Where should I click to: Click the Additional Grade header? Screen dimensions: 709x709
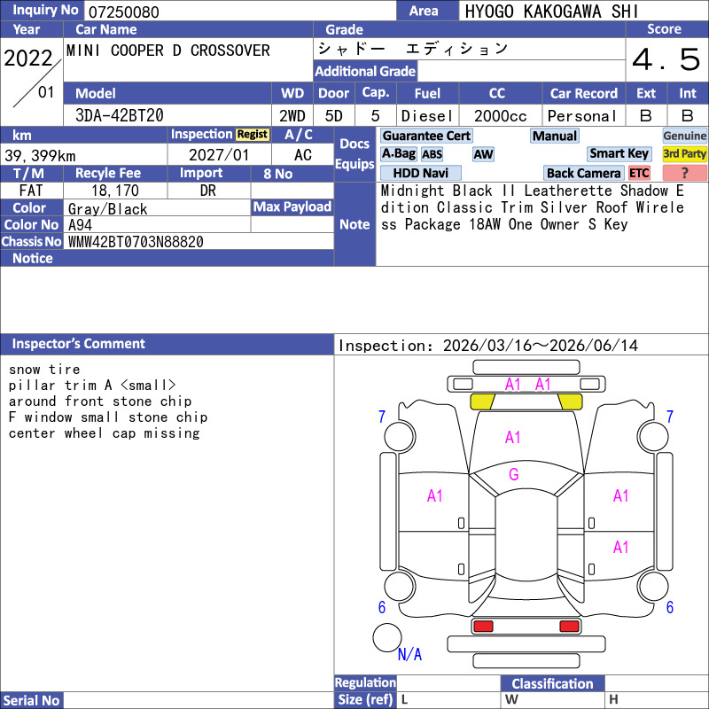(x=365, y=71)
